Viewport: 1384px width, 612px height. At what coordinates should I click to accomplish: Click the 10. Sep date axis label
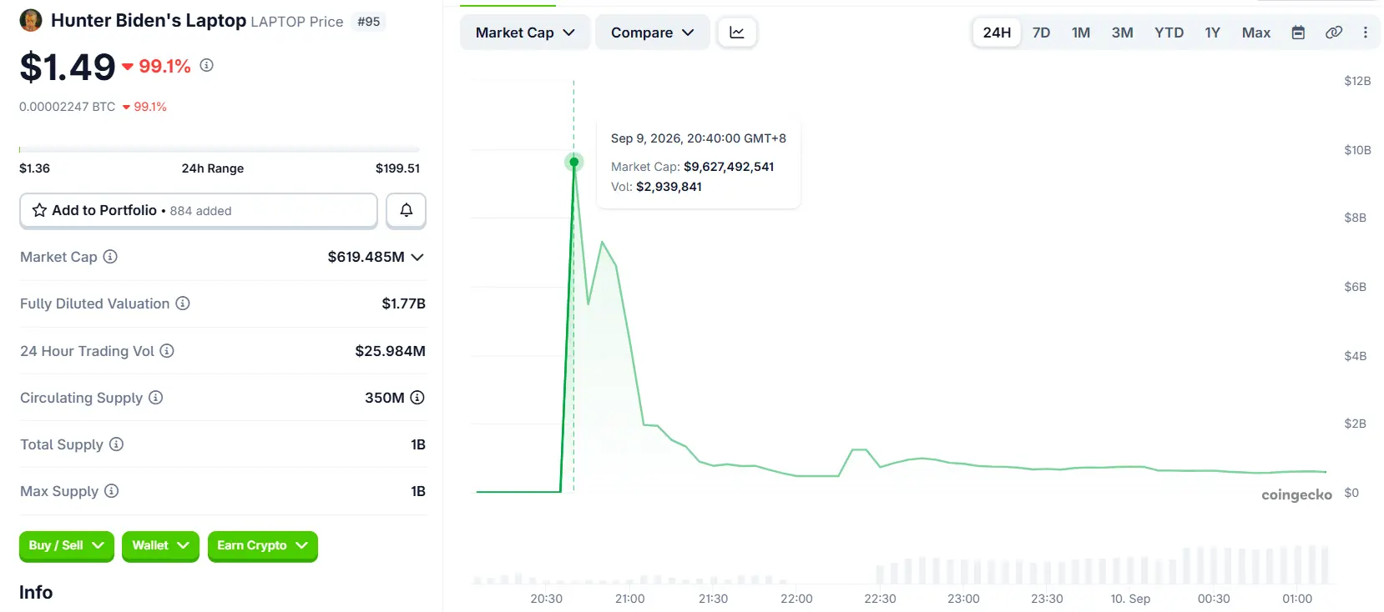tap(1130, 599)
